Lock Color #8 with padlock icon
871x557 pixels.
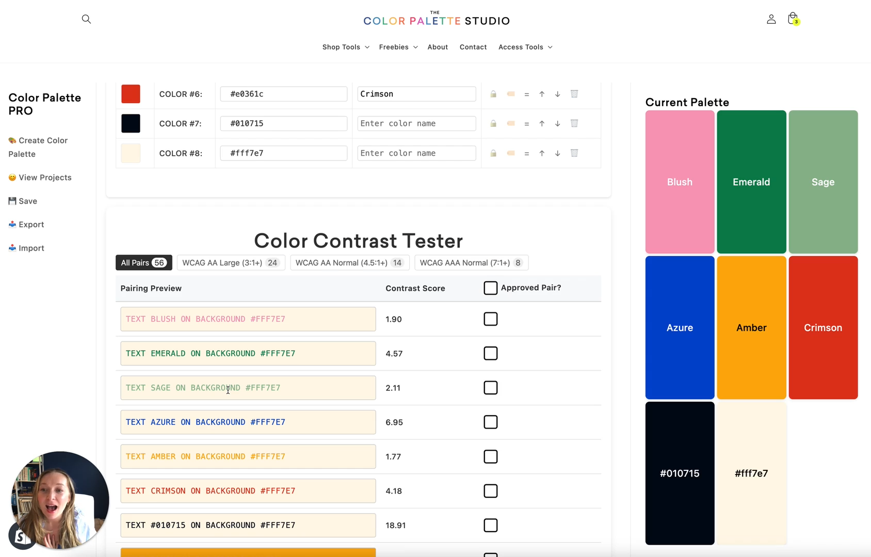click(493, 153)
